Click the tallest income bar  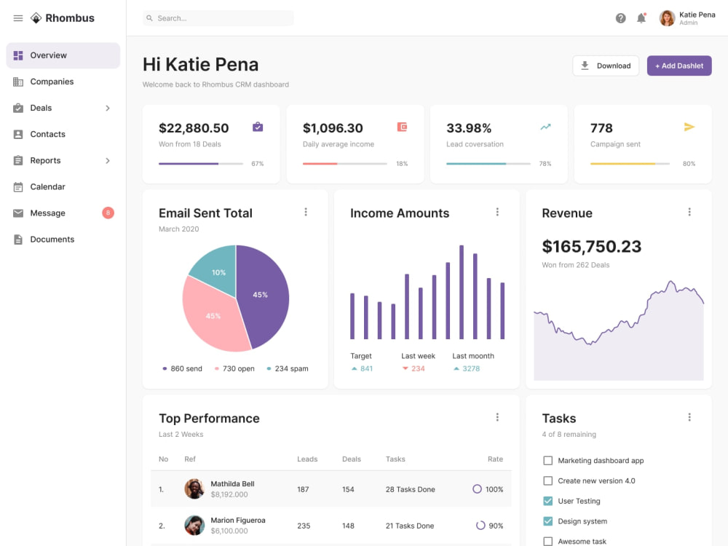click(462, 292)
